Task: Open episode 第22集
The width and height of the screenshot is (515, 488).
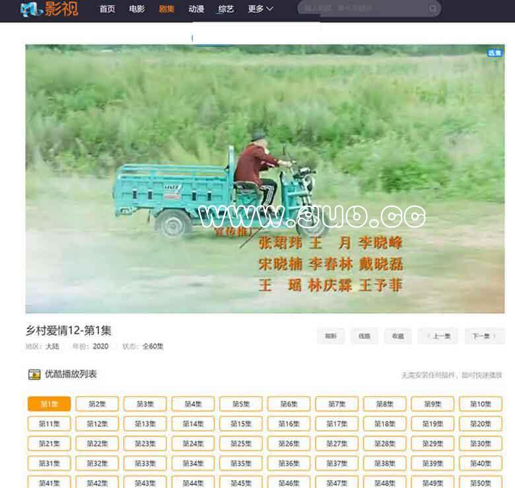Action: pyautogui.click(x=97, y=443)
